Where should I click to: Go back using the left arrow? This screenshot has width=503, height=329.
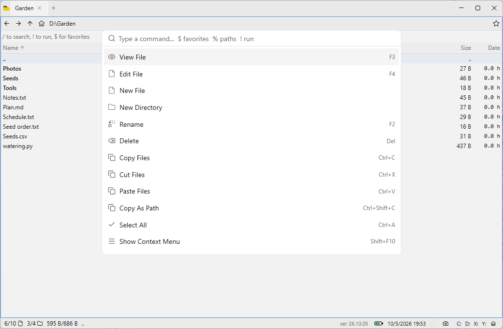(x=7, y=23)
